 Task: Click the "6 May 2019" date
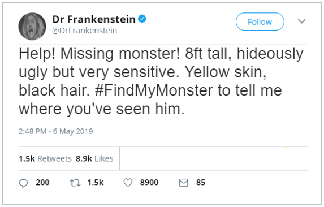point(73,131)
